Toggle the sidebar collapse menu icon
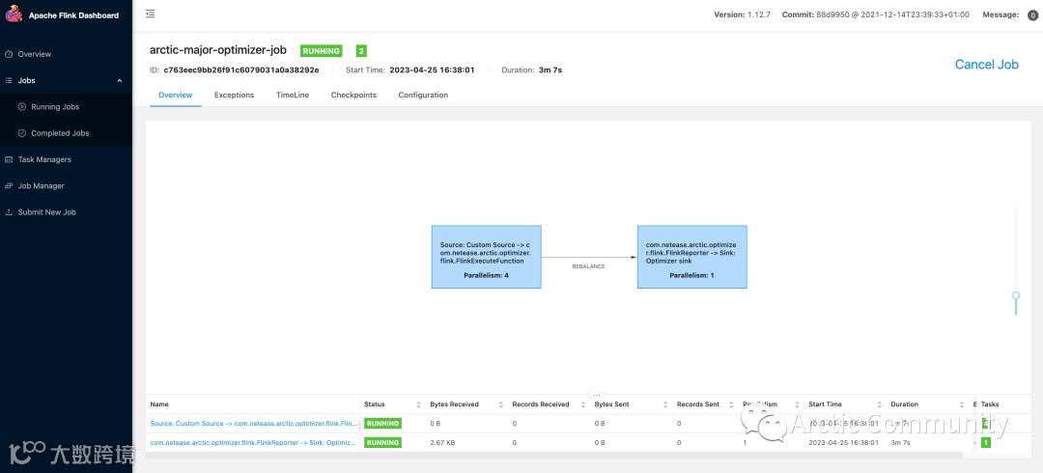 (x=151, y=14)
